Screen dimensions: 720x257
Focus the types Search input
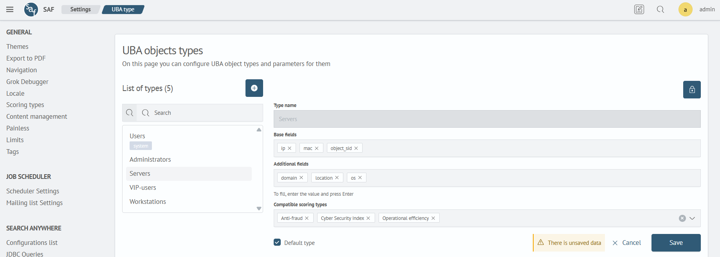coord(200,113)
